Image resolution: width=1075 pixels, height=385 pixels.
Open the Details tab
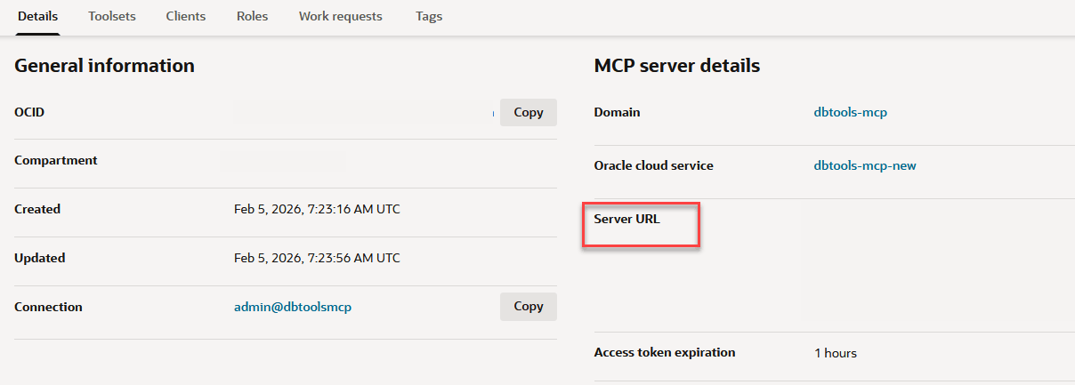37,16
